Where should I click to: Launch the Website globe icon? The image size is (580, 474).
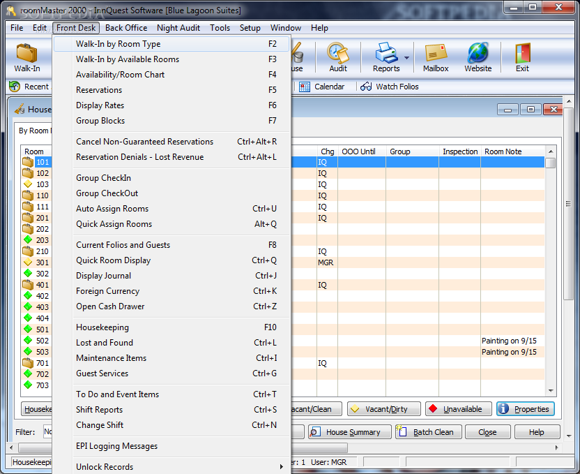point(478,52)
